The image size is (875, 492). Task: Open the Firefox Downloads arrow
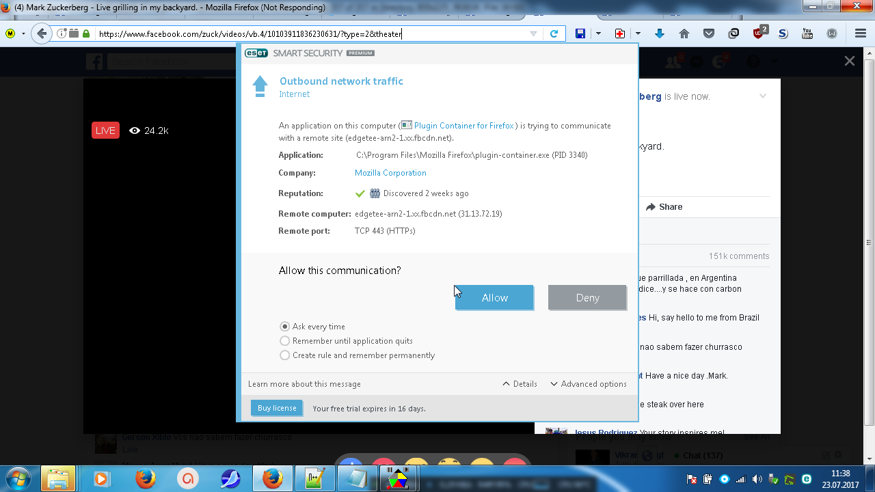(660, 33)
